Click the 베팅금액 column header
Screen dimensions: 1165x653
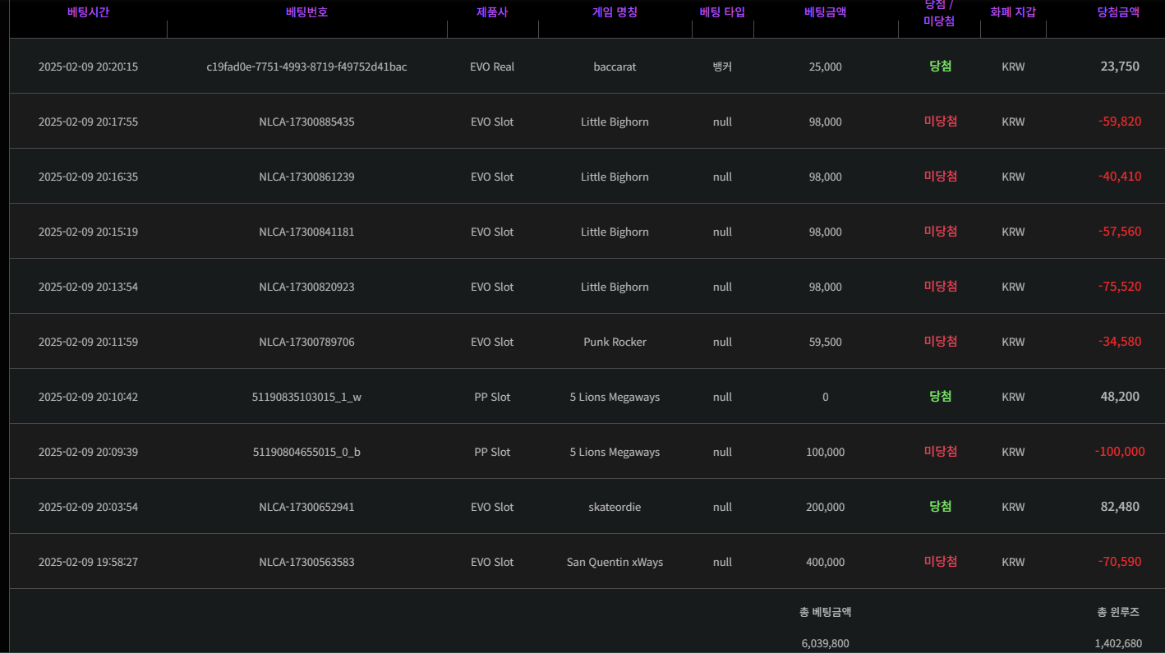[x=825, y=12]
